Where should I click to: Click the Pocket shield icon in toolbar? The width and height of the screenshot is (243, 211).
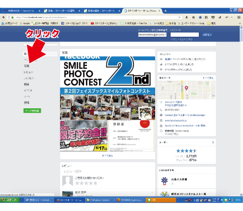coord(213,17)
